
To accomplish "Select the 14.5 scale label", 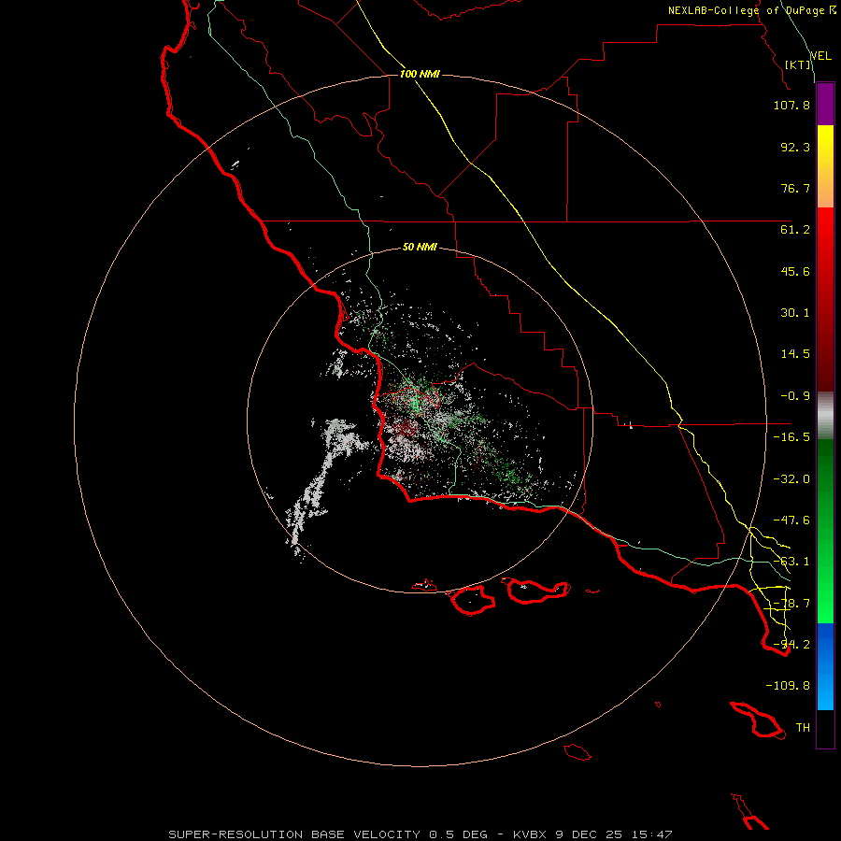I will (795, 354).
